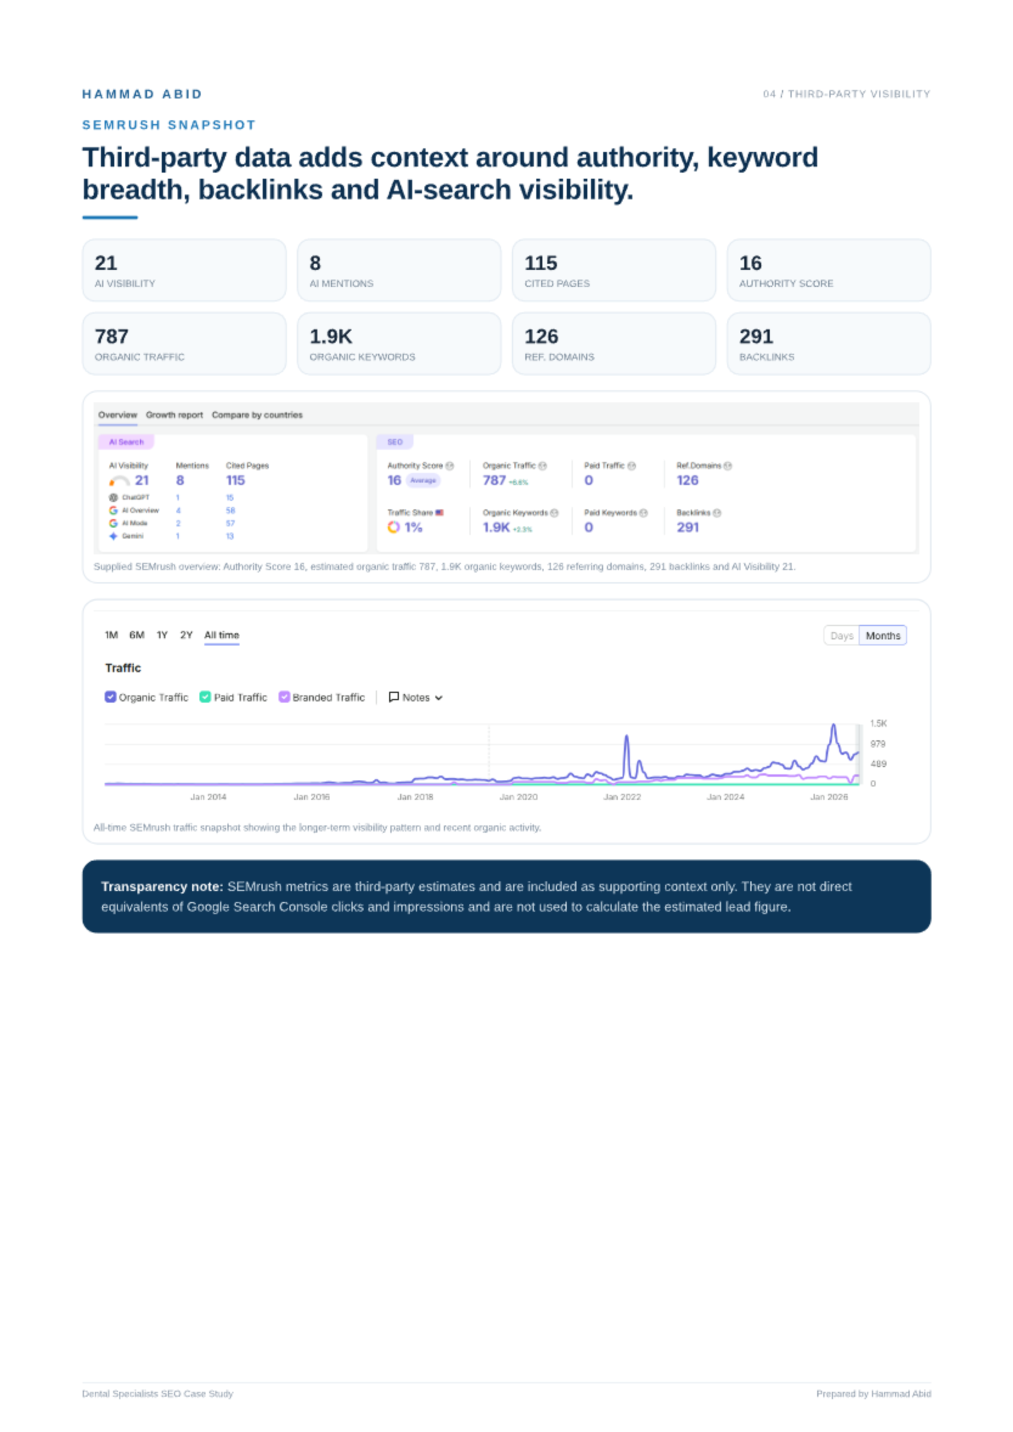The image size is (1013, 1432).
Task: Select the 6M time range
Action: click(x=137, y=635)
